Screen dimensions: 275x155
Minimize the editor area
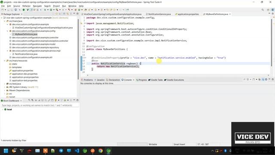[x=269, y=13]
